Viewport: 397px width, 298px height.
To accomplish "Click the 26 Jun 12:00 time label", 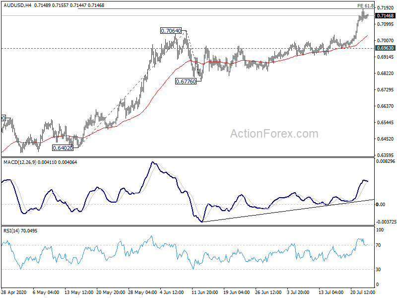I will [x=268, y=293].
